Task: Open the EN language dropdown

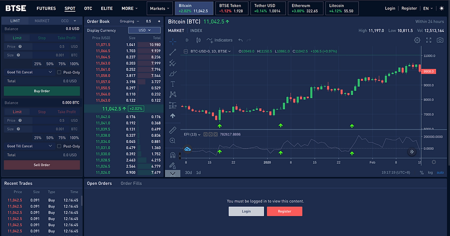Action: (428, 8)
